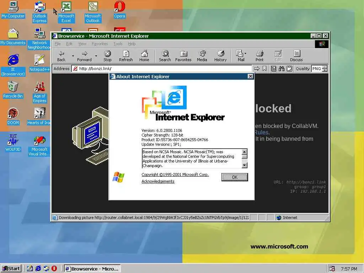Open the My Computer desktop icon
This screenshot has width=364, height=273.
[13, 10]
